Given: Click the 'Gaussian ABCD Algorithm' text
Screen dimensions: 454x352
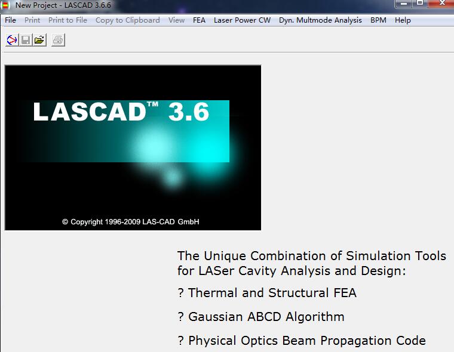Looking at the screenshot, I should coord(266,317).
